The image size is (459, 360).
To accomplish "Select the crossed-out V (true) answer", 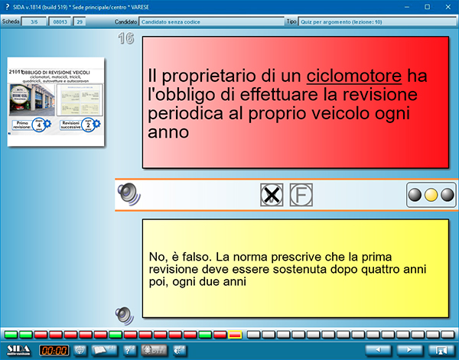I will click(272, 195).
